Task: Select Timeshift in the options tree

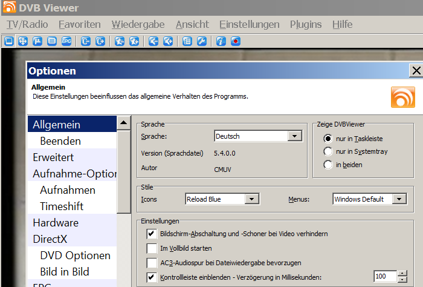Action: [x=72, y=206]
